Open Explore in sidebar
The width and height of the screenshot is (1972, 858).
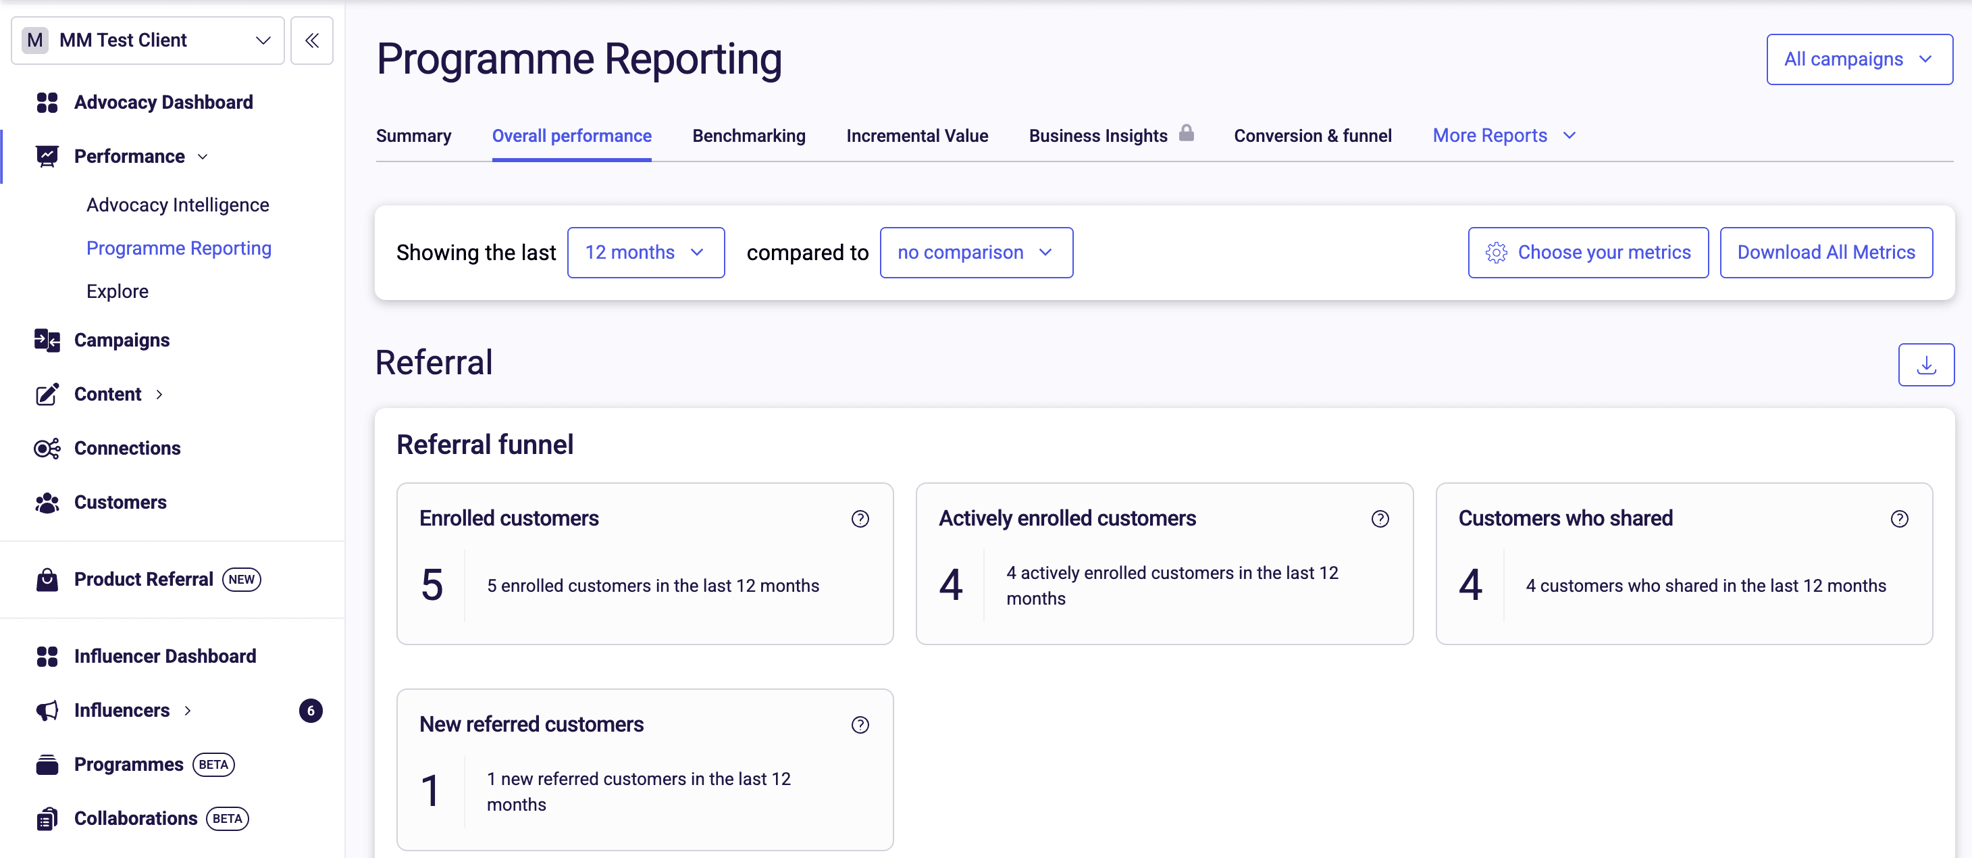coord(117,292)
